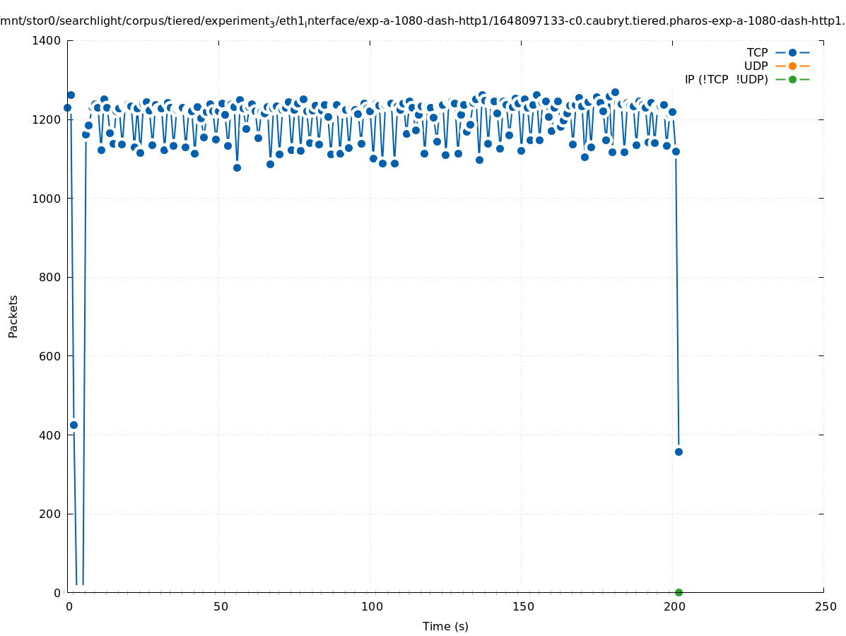Click the Time (s) x-axis label
This screenshot has height=636, width=846.
point(445,626)
